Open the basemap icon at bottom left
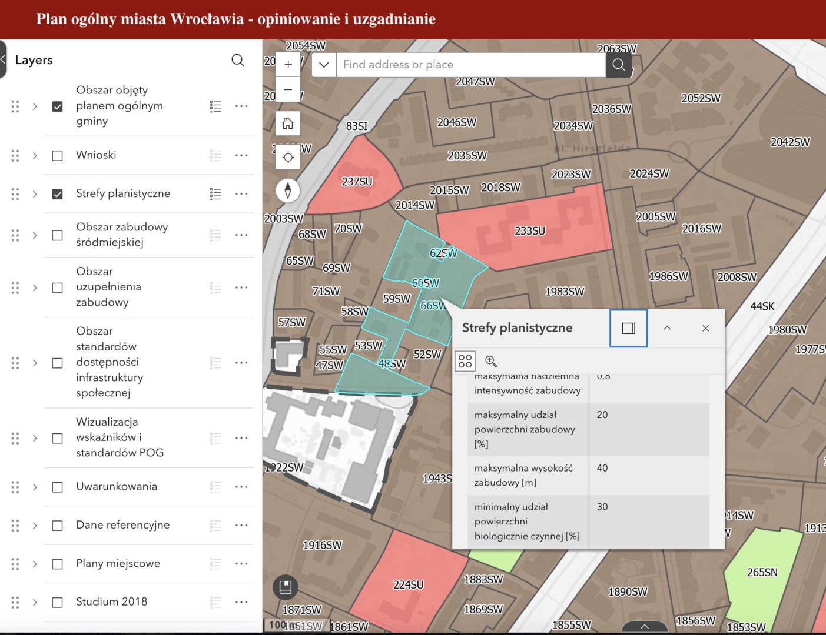 pos(286,587)
